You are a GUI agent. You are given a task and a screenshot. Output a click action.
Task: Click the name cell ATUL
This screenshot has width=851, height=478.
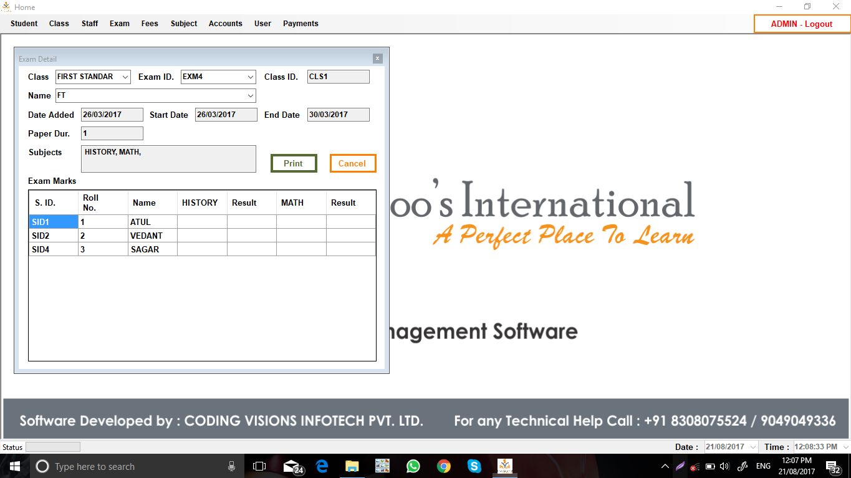point(153,222)
